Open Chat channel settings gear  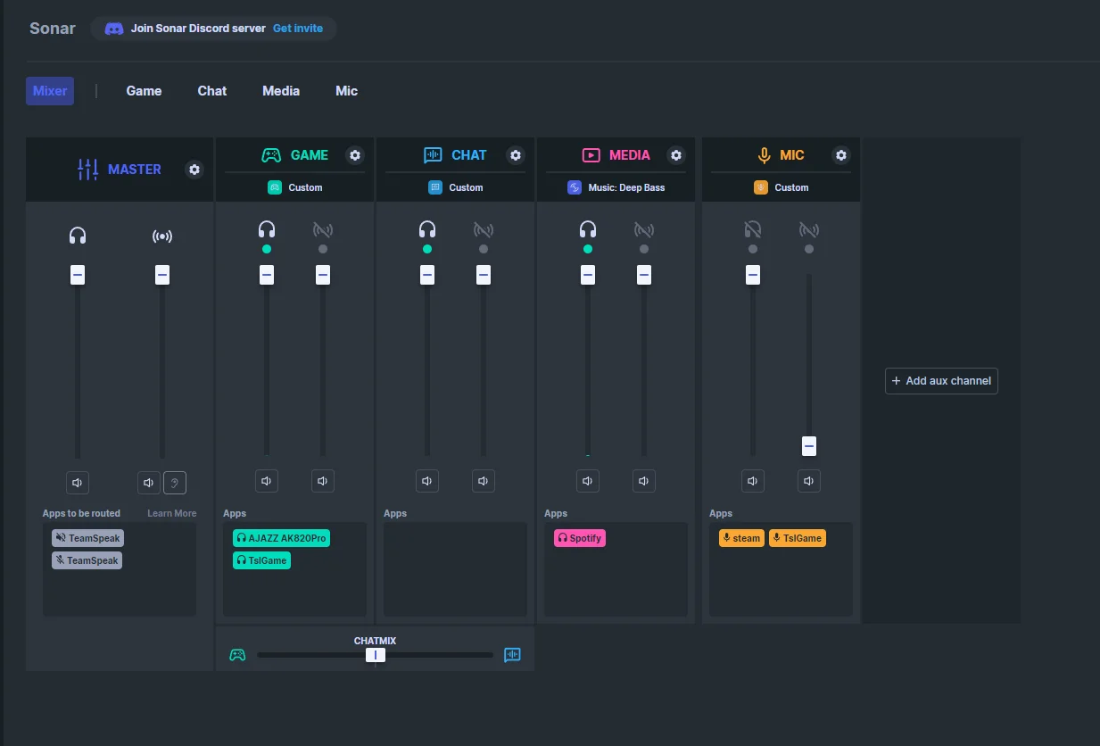pos(516,155)
